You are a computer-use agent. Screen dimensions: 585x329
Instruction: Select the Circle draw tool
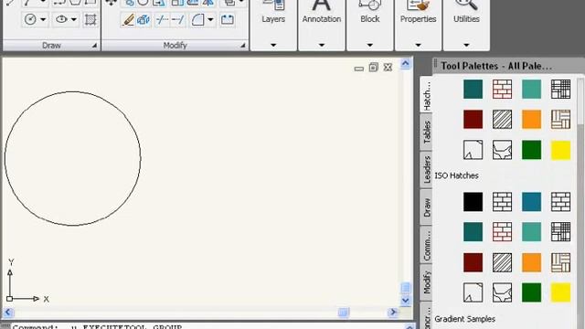coord(30,19)
